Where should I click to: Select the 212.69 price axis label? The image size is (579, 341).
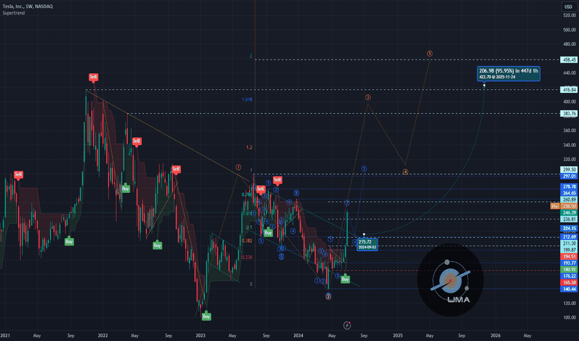(x=568, y=237)
